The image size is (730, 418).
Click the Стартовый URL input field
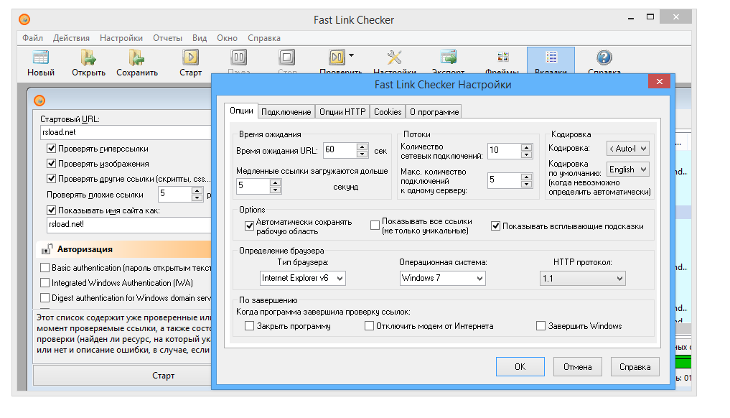tap(126, 132)
